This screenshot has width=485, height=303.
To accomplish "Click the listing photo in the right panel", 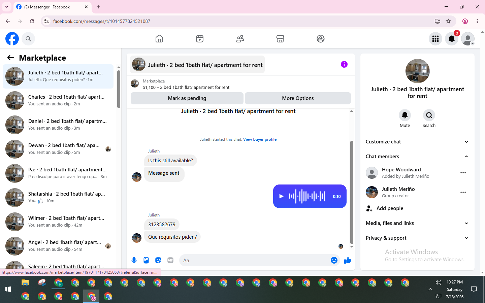I will coord(418,71).
